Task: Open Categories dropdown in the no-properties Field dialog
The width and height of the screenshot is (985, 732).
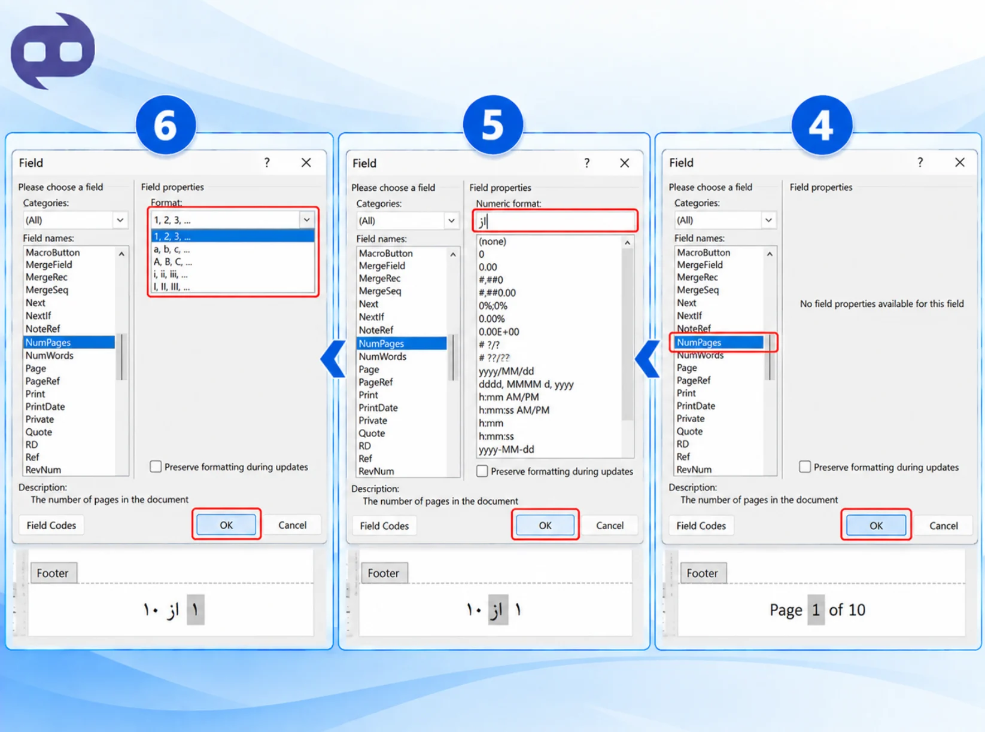Action: tap(768, 220)
